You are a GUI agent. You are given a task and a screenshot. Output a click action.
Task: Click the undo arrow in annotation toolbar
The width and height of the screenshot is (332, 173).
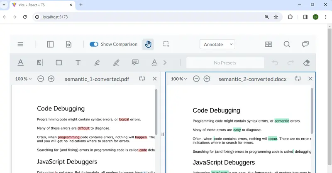pos(275,62)
